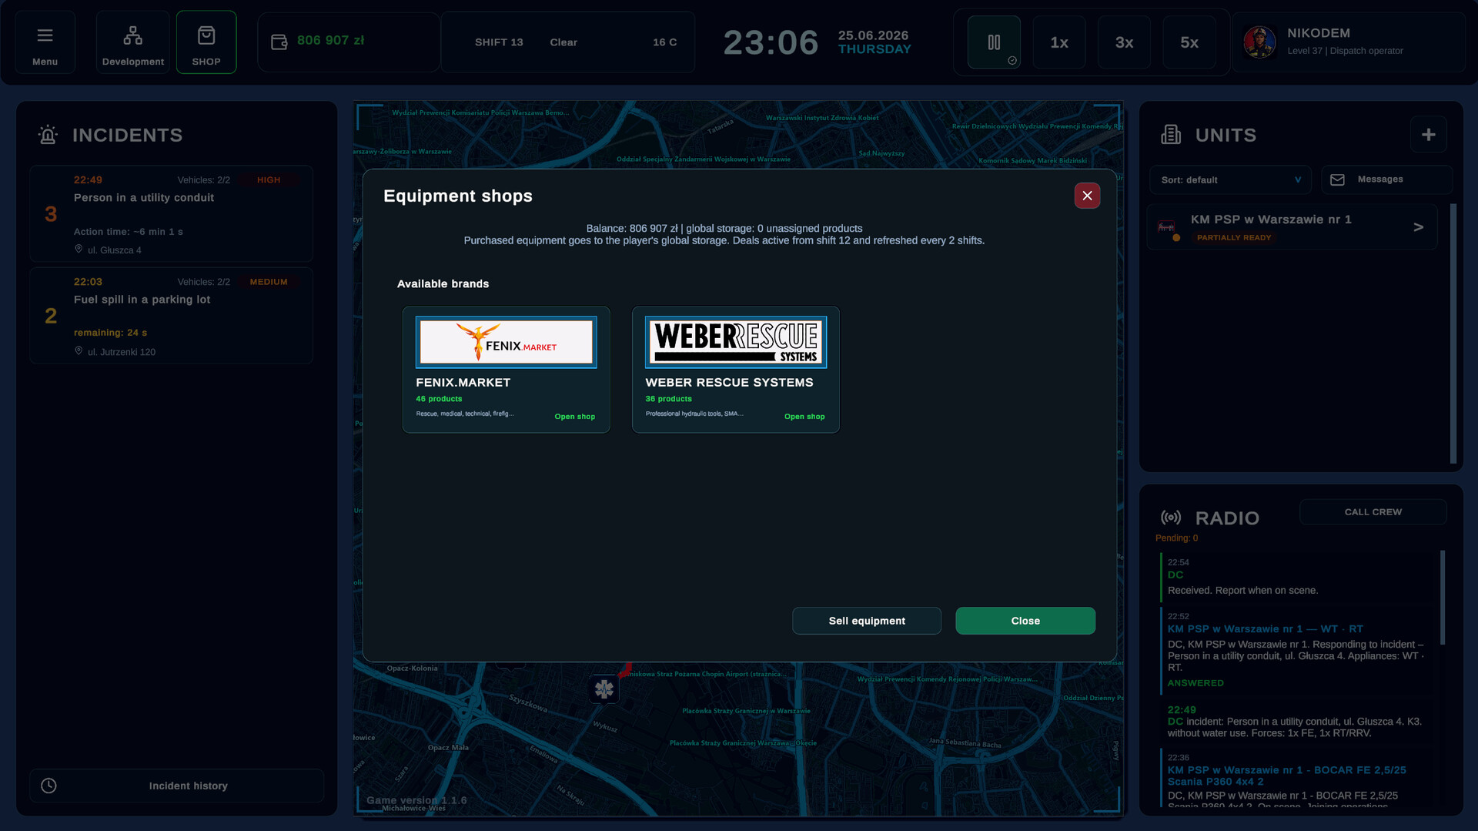1478x831 pixels.
Task: Click the Incident history clock icon
Action: click(48, 786)
